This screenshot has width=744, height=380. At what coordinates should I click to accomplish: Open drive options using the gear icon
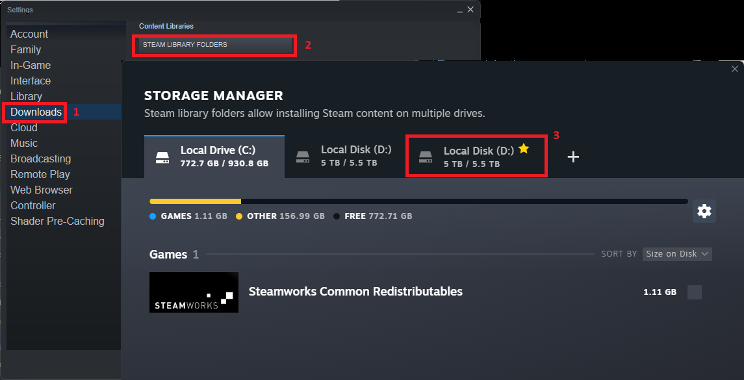[704, 211]
